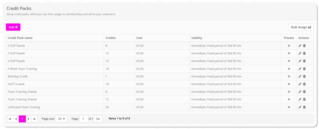The width and height of the screenshot is (319, 129).
Task: Click Private status for 4 SGPT/week
Action: [x=289, y=61]
